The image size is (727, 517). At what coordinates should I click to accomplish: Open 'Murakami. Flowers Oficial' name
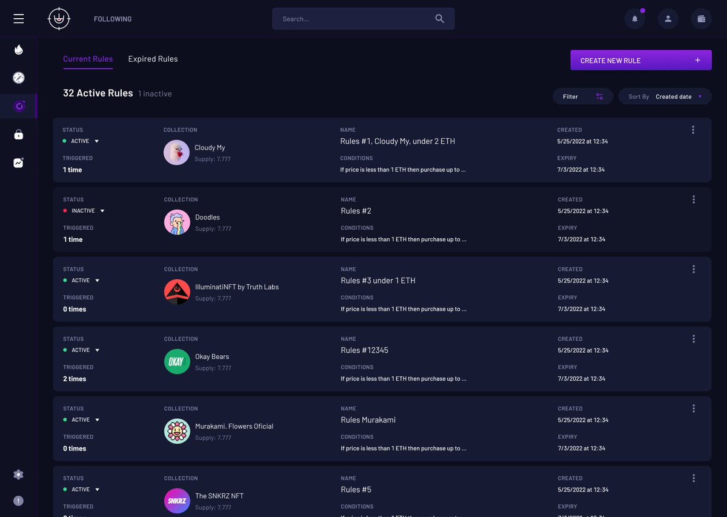[234, 427]
